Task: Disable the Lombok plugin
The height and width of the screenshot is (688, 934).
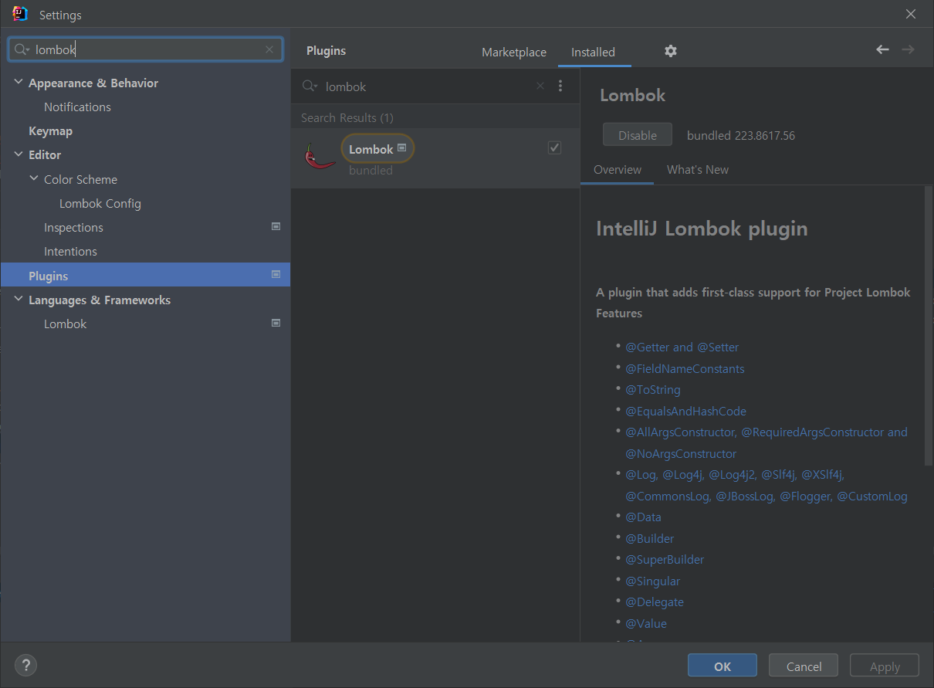Action: pos(638,135)
